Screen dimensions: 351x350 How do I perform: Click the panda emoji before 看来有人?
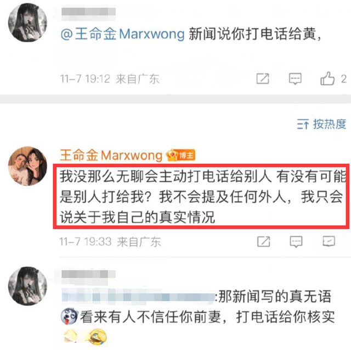[x=70, y=316]
